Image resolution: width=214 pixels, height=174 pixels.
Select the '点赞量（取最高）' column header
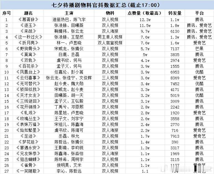[145, 13]
